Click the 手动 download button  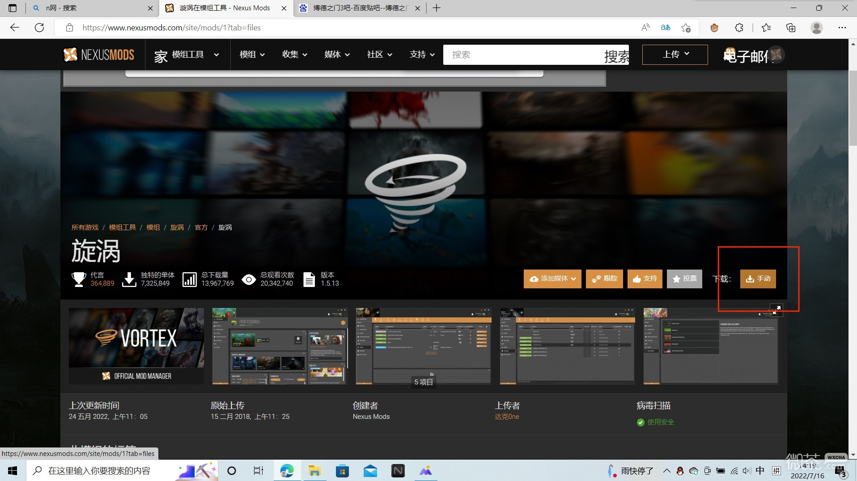coord(758,278)
